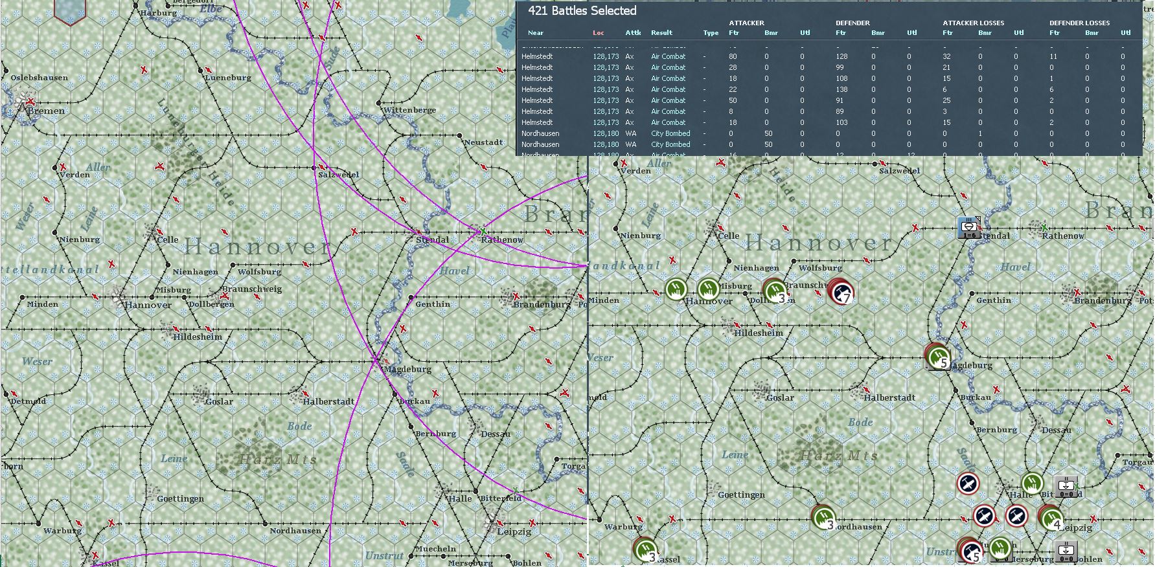Click the bombing marker between Minden and Hannover
The width and height of the screenshot is (1155, 567).
point(676,289)
